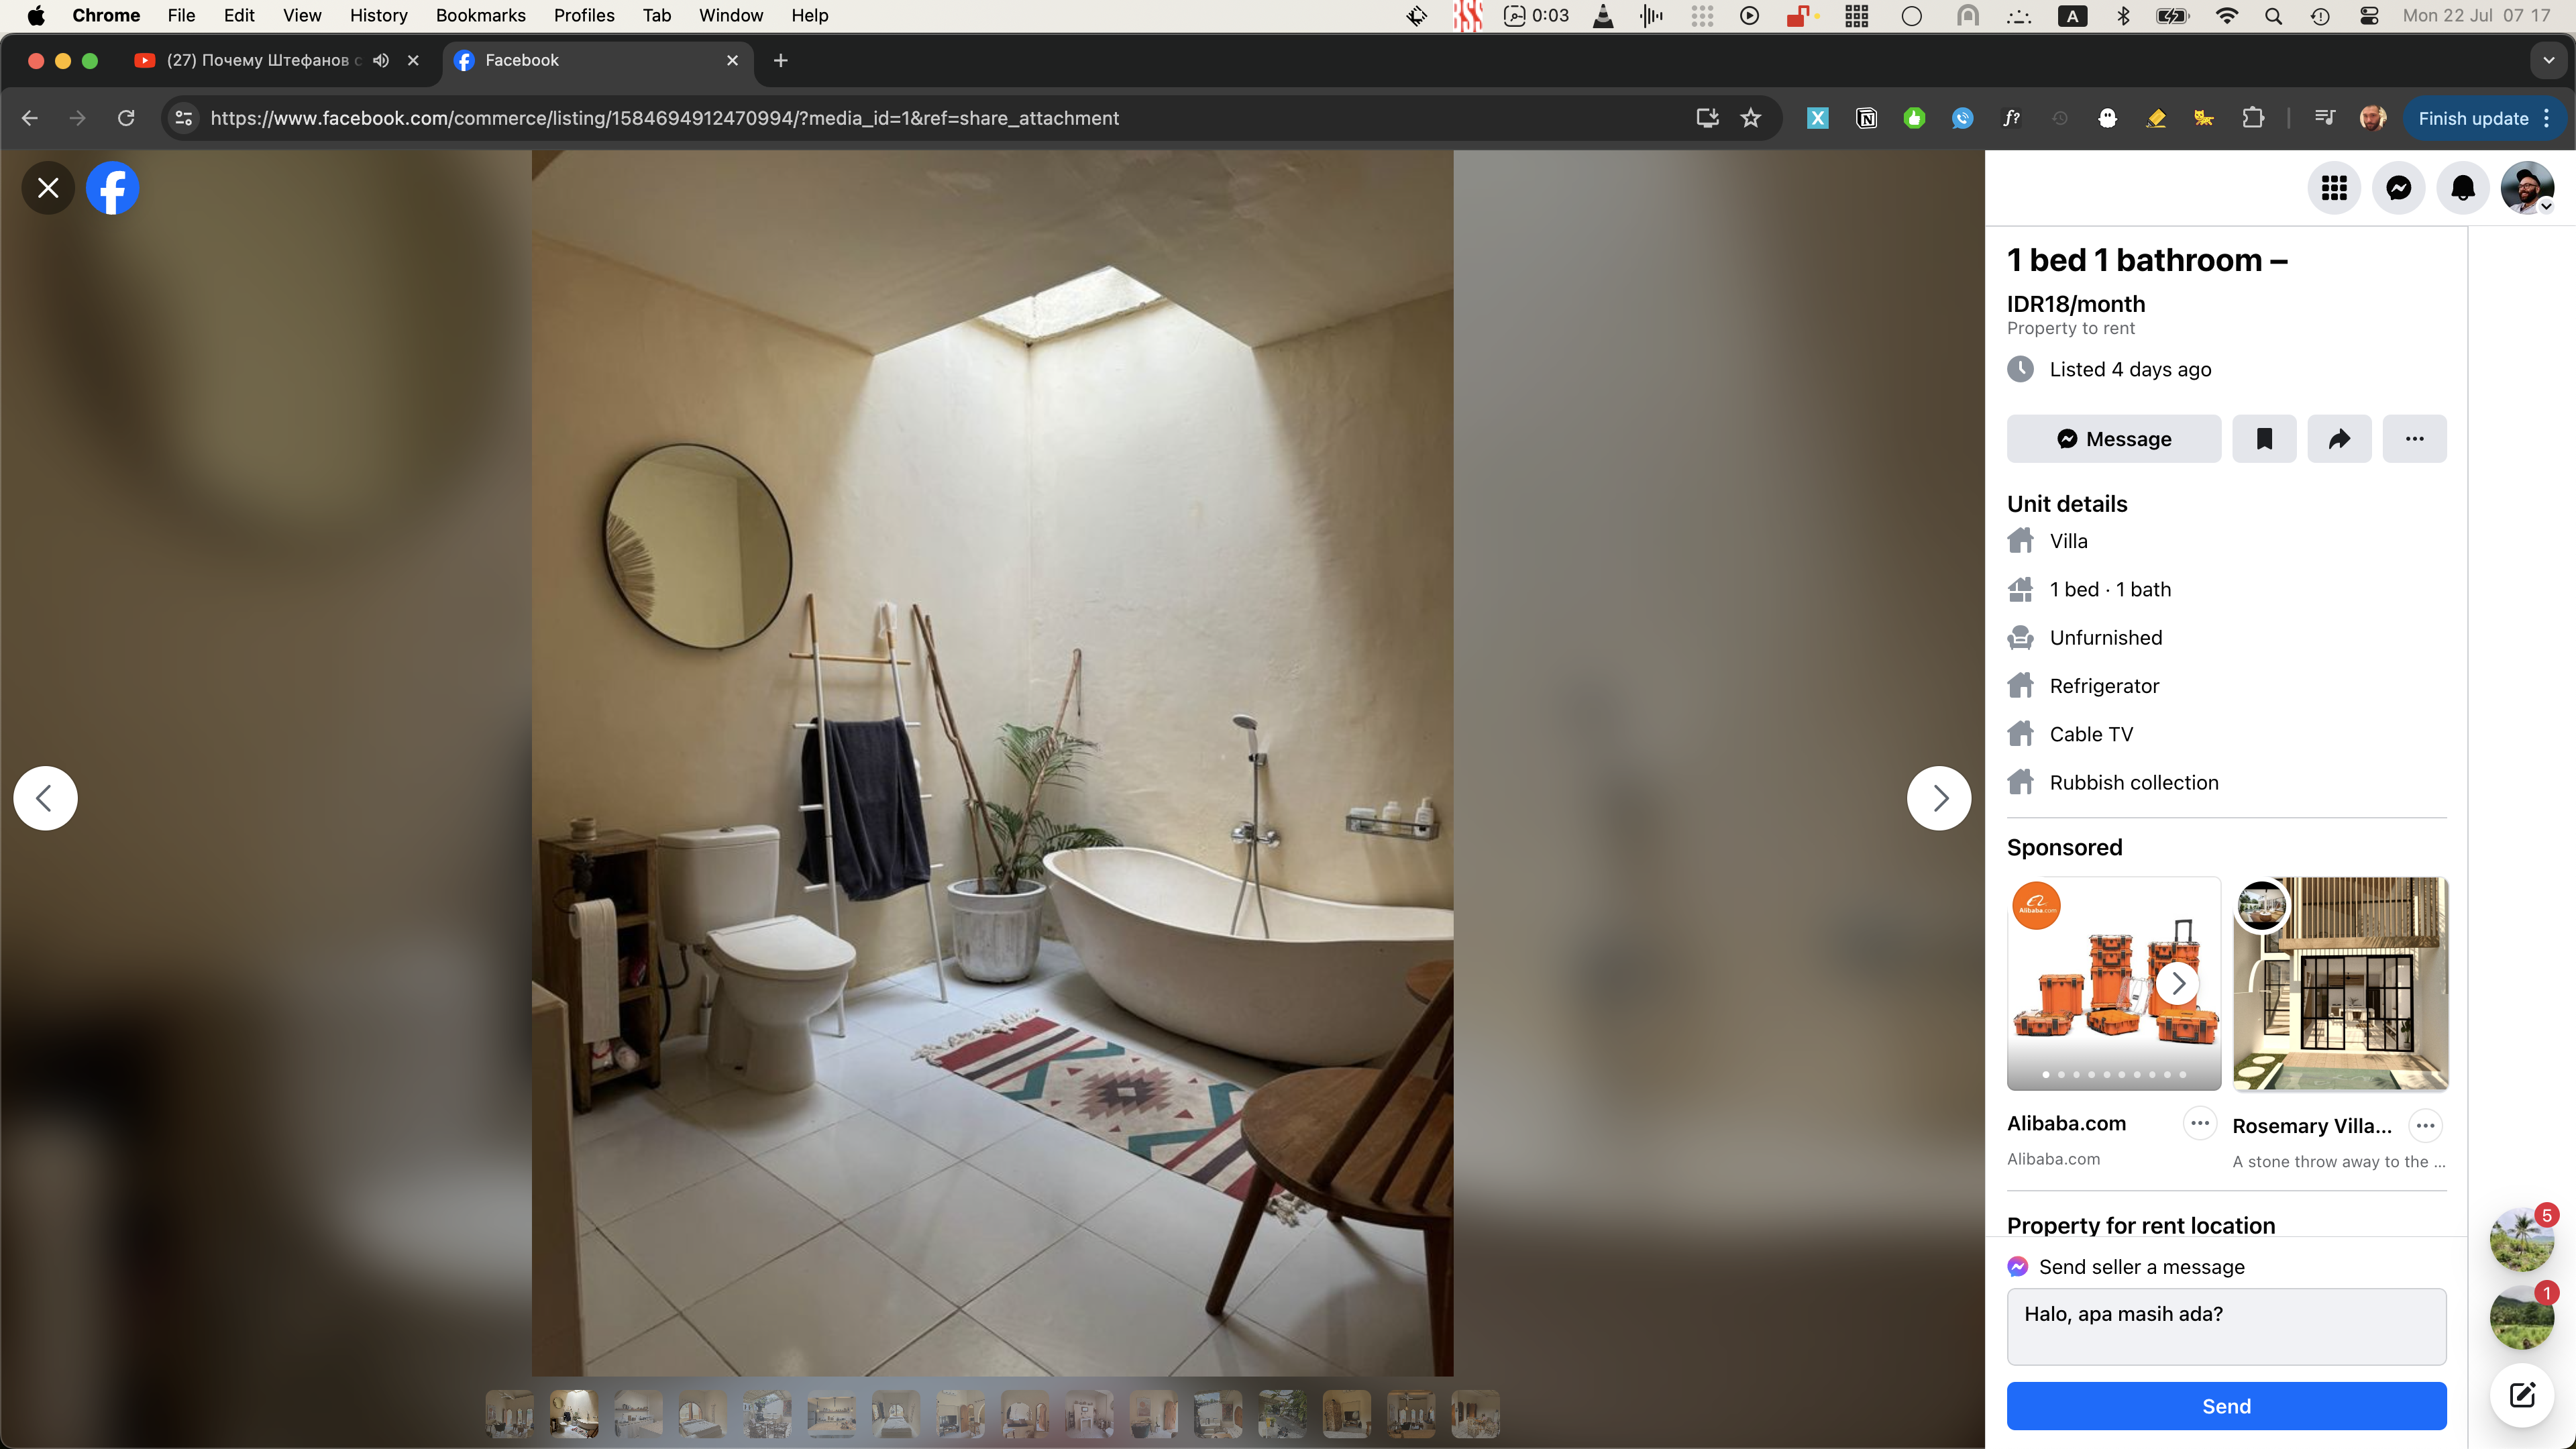
Task: Open the notifications bell
Action: click(x=2462, y=188)
